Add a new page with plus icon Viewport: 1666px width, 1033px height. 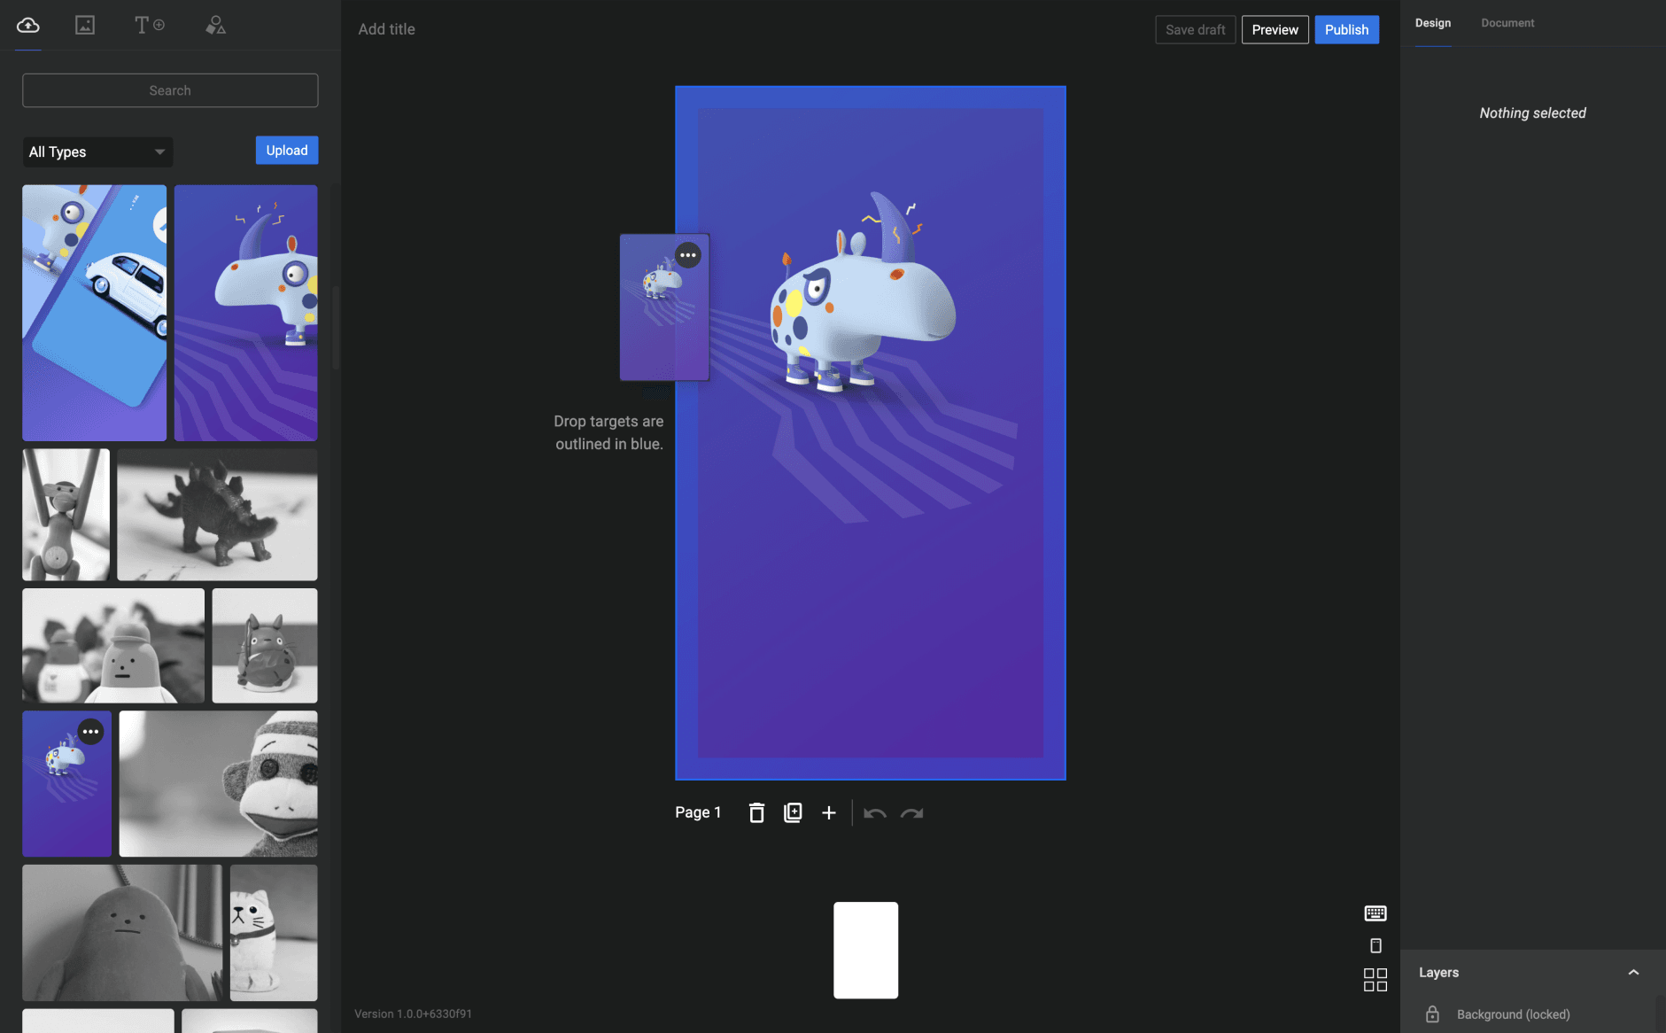(829, 812)
